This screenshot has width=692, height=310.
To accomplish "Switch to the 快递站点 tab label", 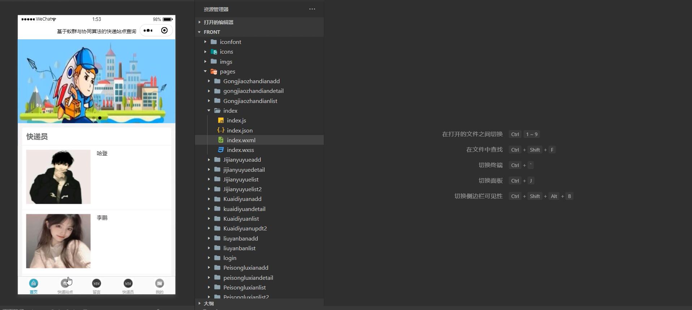I will pos(65,292).
